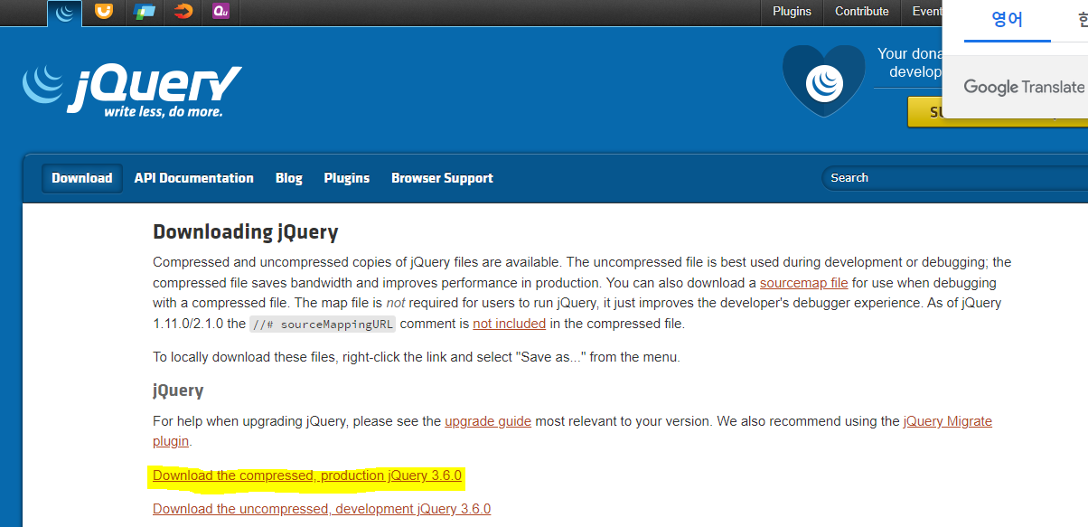Click the jQuery logo banner
The image size is (1088, 527).
(132, 89)
